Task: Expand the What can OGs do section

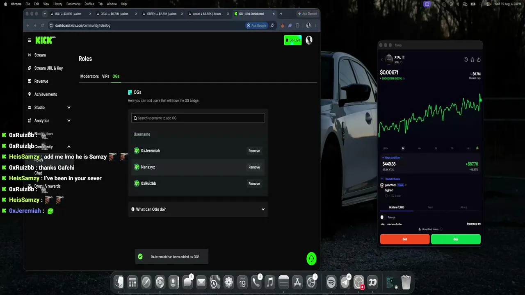Action: coord(198,209)
